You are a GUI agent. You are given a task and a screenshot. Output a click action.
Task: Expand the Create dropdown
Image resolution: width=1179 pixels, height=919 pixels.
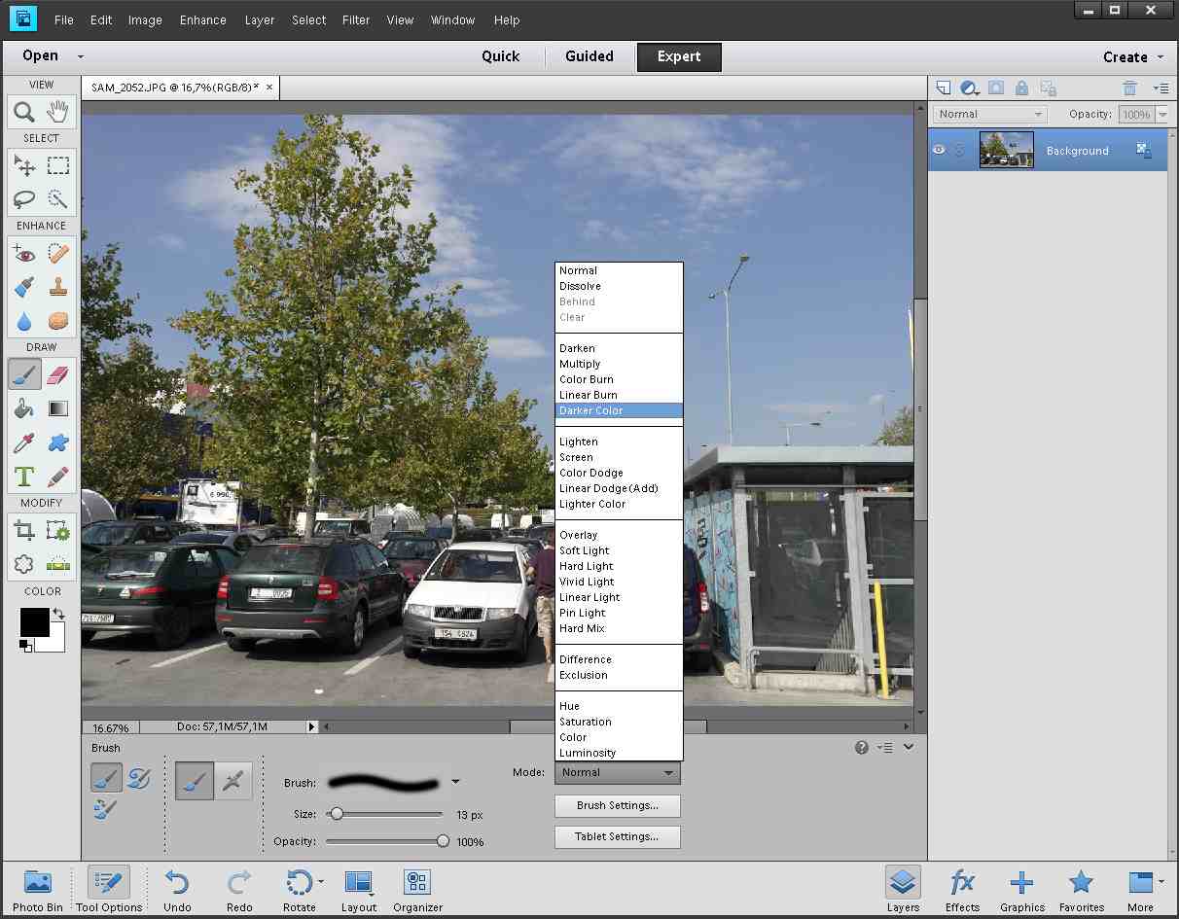[1132, 57]
